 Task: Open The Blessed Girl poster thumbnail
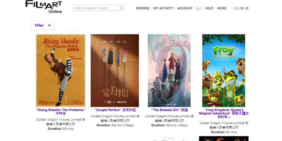point(169,70)
